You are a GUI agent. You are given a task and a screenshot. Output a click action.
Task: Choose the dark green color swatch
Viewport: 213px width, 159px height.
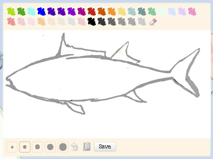[x=21, y=11]
